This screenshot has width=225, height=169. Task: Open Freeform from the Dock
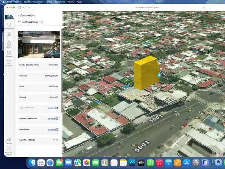tap(132, 163)
